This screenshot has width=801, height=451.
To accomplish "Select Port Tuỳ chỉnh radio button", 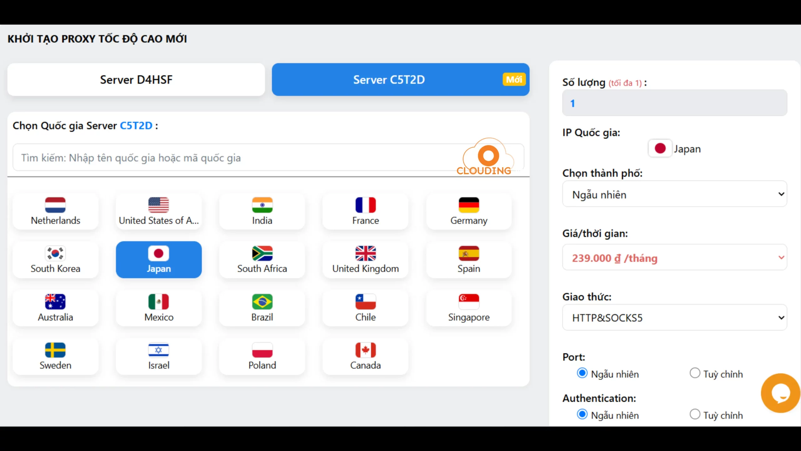I will click(x=695, y=373).
